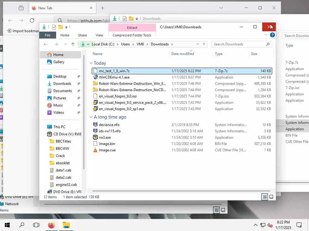
Task: Switch to large icons view layout
Action: (271, 197)
